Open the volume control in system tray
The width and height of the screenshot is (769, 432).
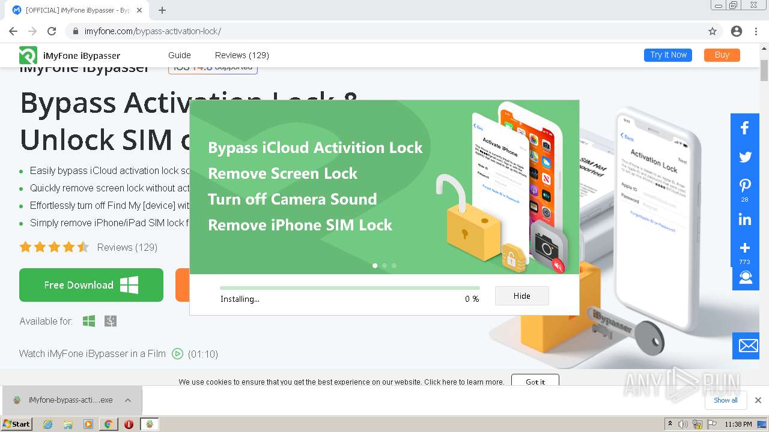coord(684,424)
